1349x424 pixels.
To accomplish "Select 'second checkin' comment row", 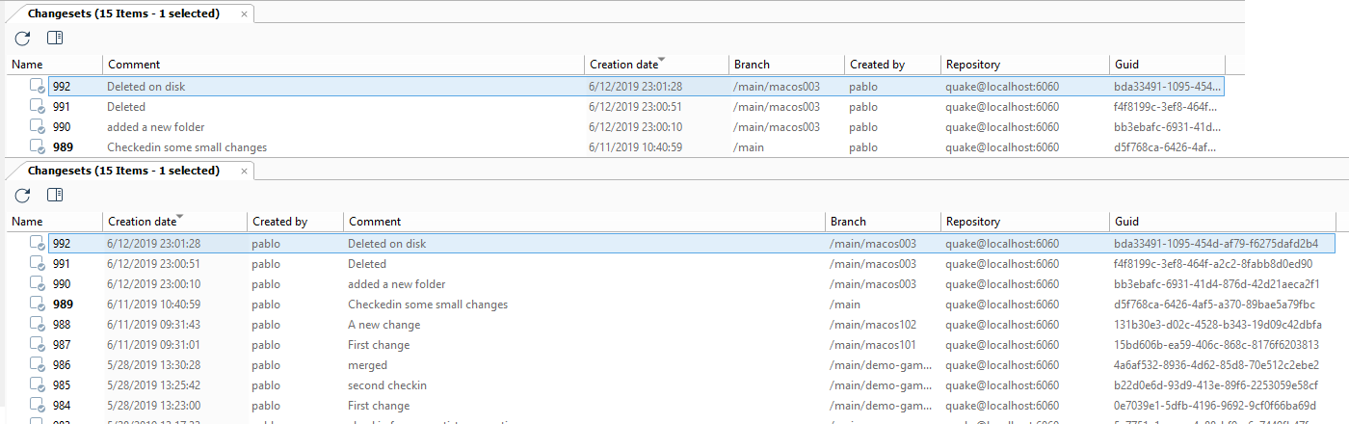I will pos(387,385).
